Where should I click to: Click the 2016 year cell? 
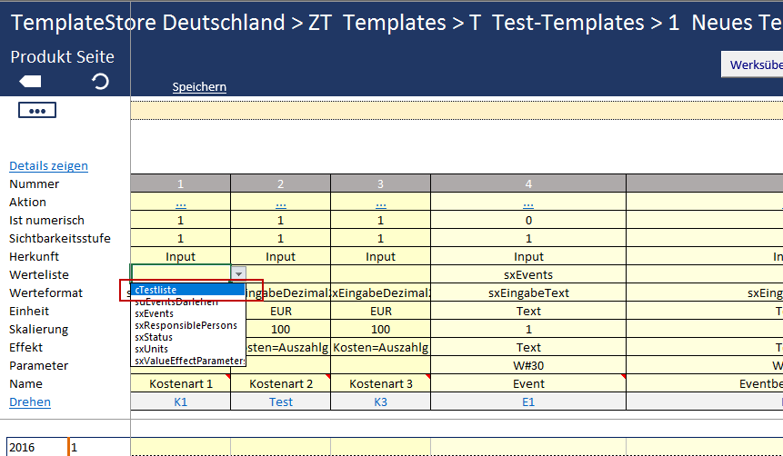coord(33,448)
